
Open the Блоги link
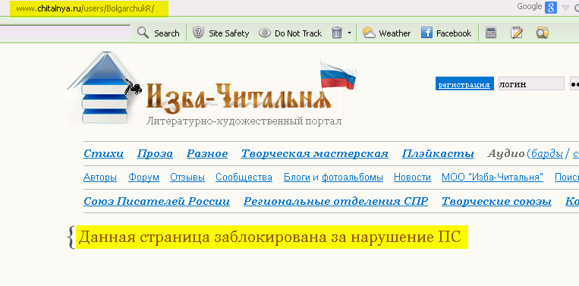click(297, 178)
